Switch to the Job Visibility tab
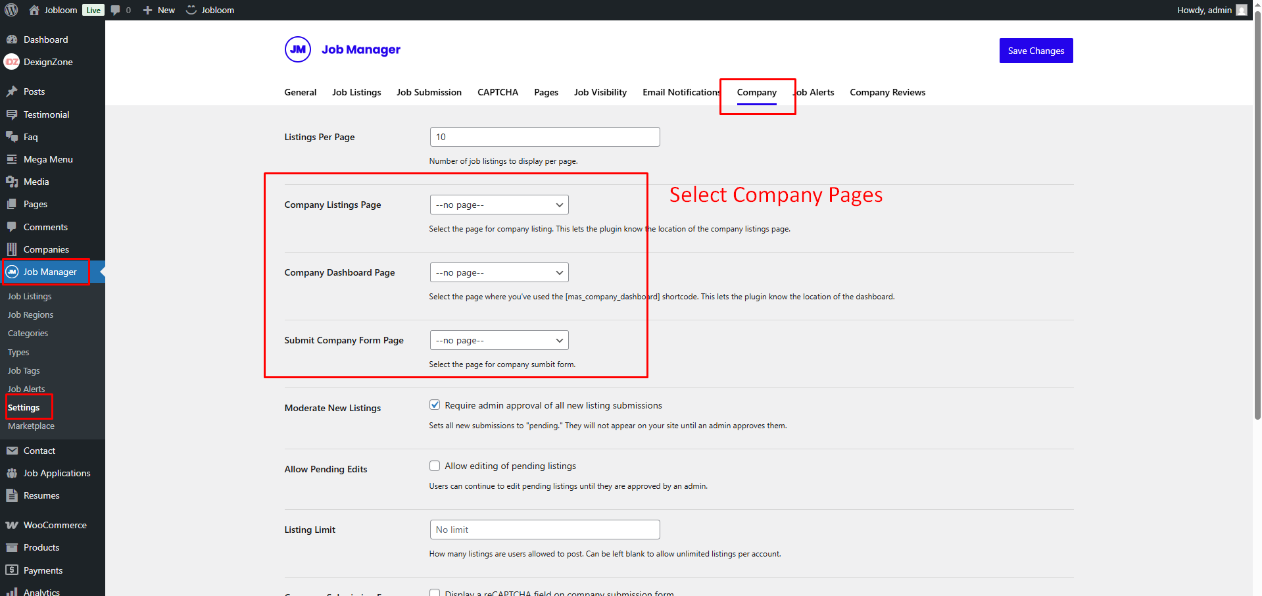 600,92
